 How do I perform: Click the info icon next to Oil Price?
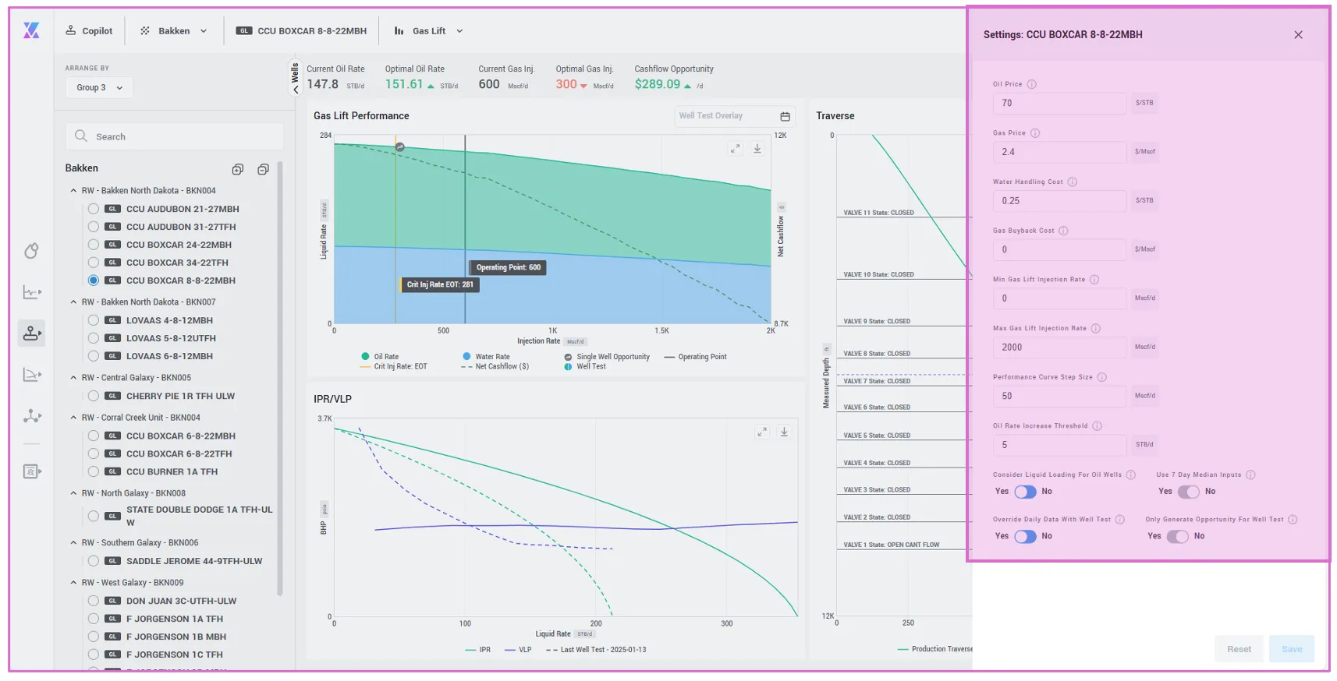1031,84
